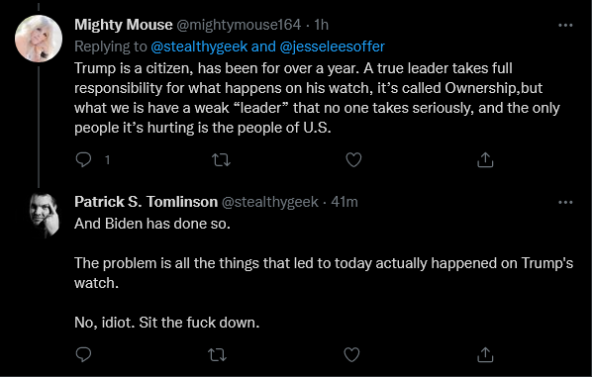Viewport: 592px width, 377px height.
Task: Open more options on Patrick S. Tomlinson's tweet
Action: tap(565, 202)
